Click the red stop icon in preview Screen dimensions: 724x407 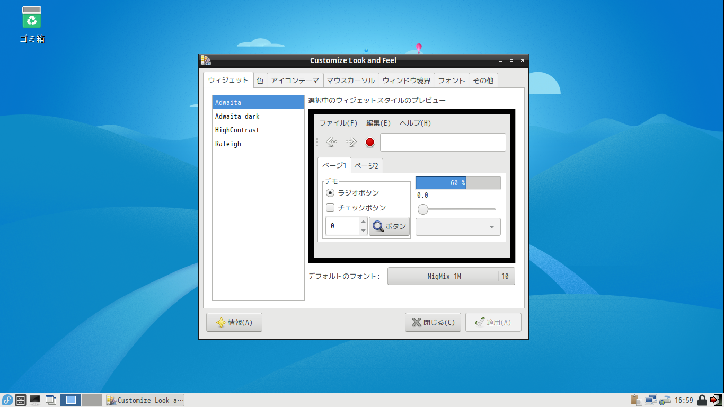pos(370,142)
